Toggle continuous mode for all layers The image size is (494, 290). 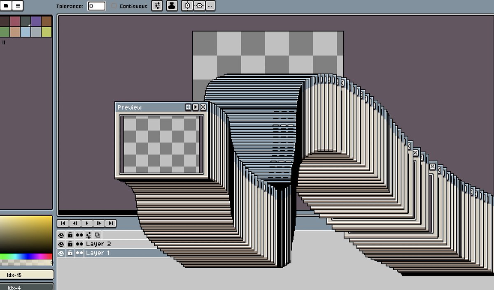79,235
